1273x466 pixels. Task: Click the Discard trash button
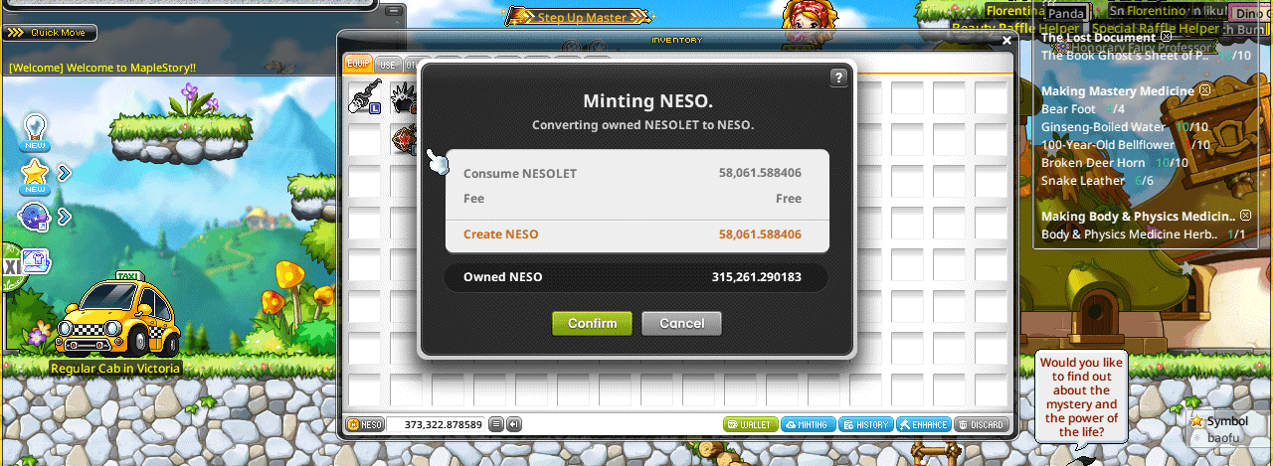click(x=981, y=424)
